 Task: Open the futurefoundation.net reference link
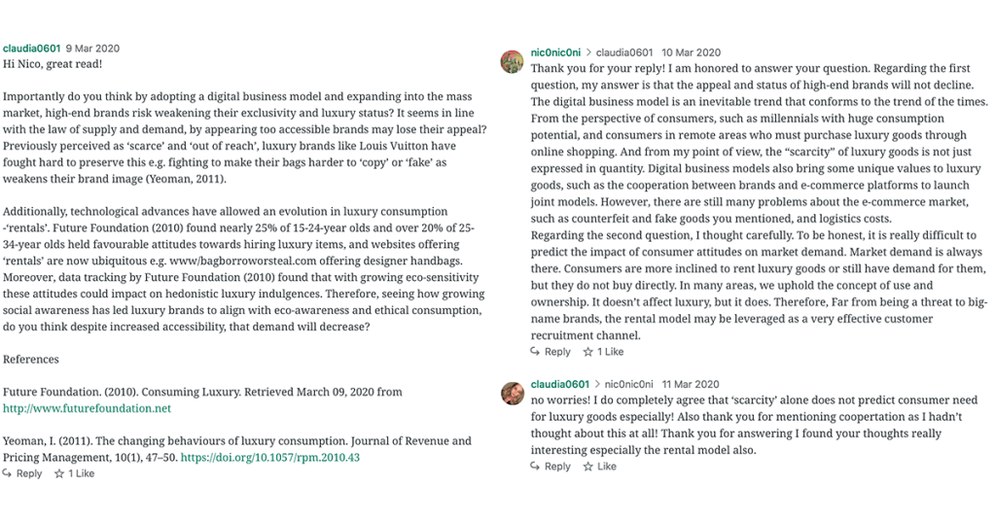click(x=87, y=408)
